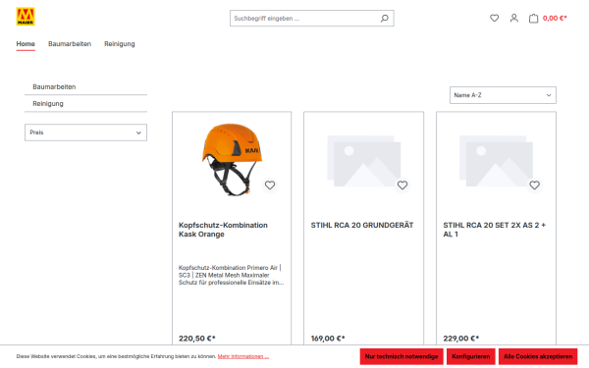The height and width of the screenshot is (368, 589).
Task: Open the shopping cart icon
Action: pos(533,18)
